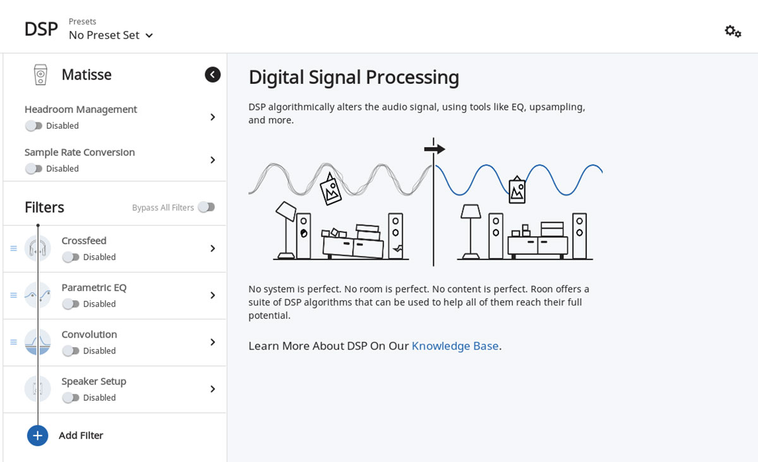Enable the Headroom Management toggle
Screen dimensions: 758x462
click(x=33, y=126)
